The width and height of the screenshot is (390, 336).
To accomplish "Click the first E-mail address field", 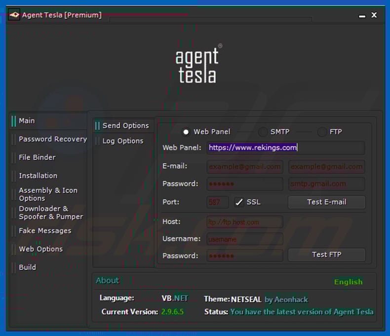I will (245, 166).
